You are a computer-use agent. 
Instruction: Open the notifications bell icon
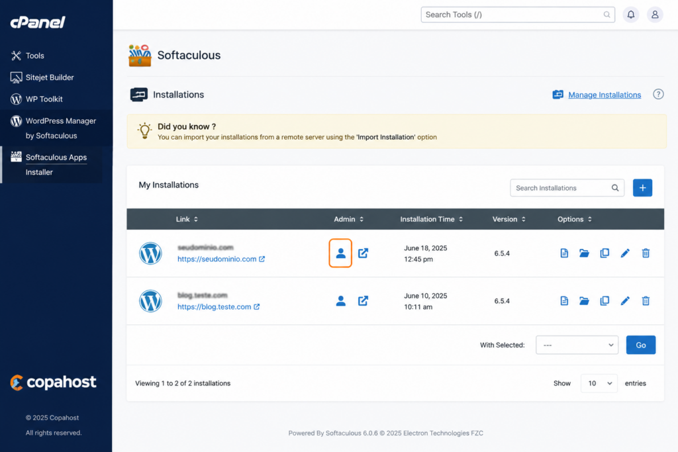tap(631, 15)
